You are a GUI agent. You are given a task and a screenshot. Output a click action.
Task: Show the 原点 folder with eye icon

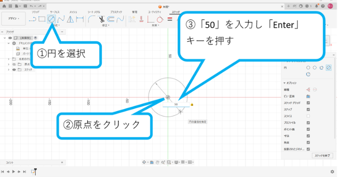pos(14,64)
